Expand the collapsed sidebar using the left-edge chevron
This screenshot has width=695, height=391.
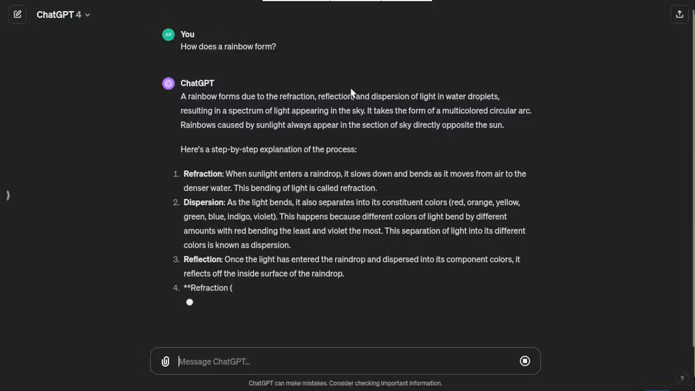point(8,195)
